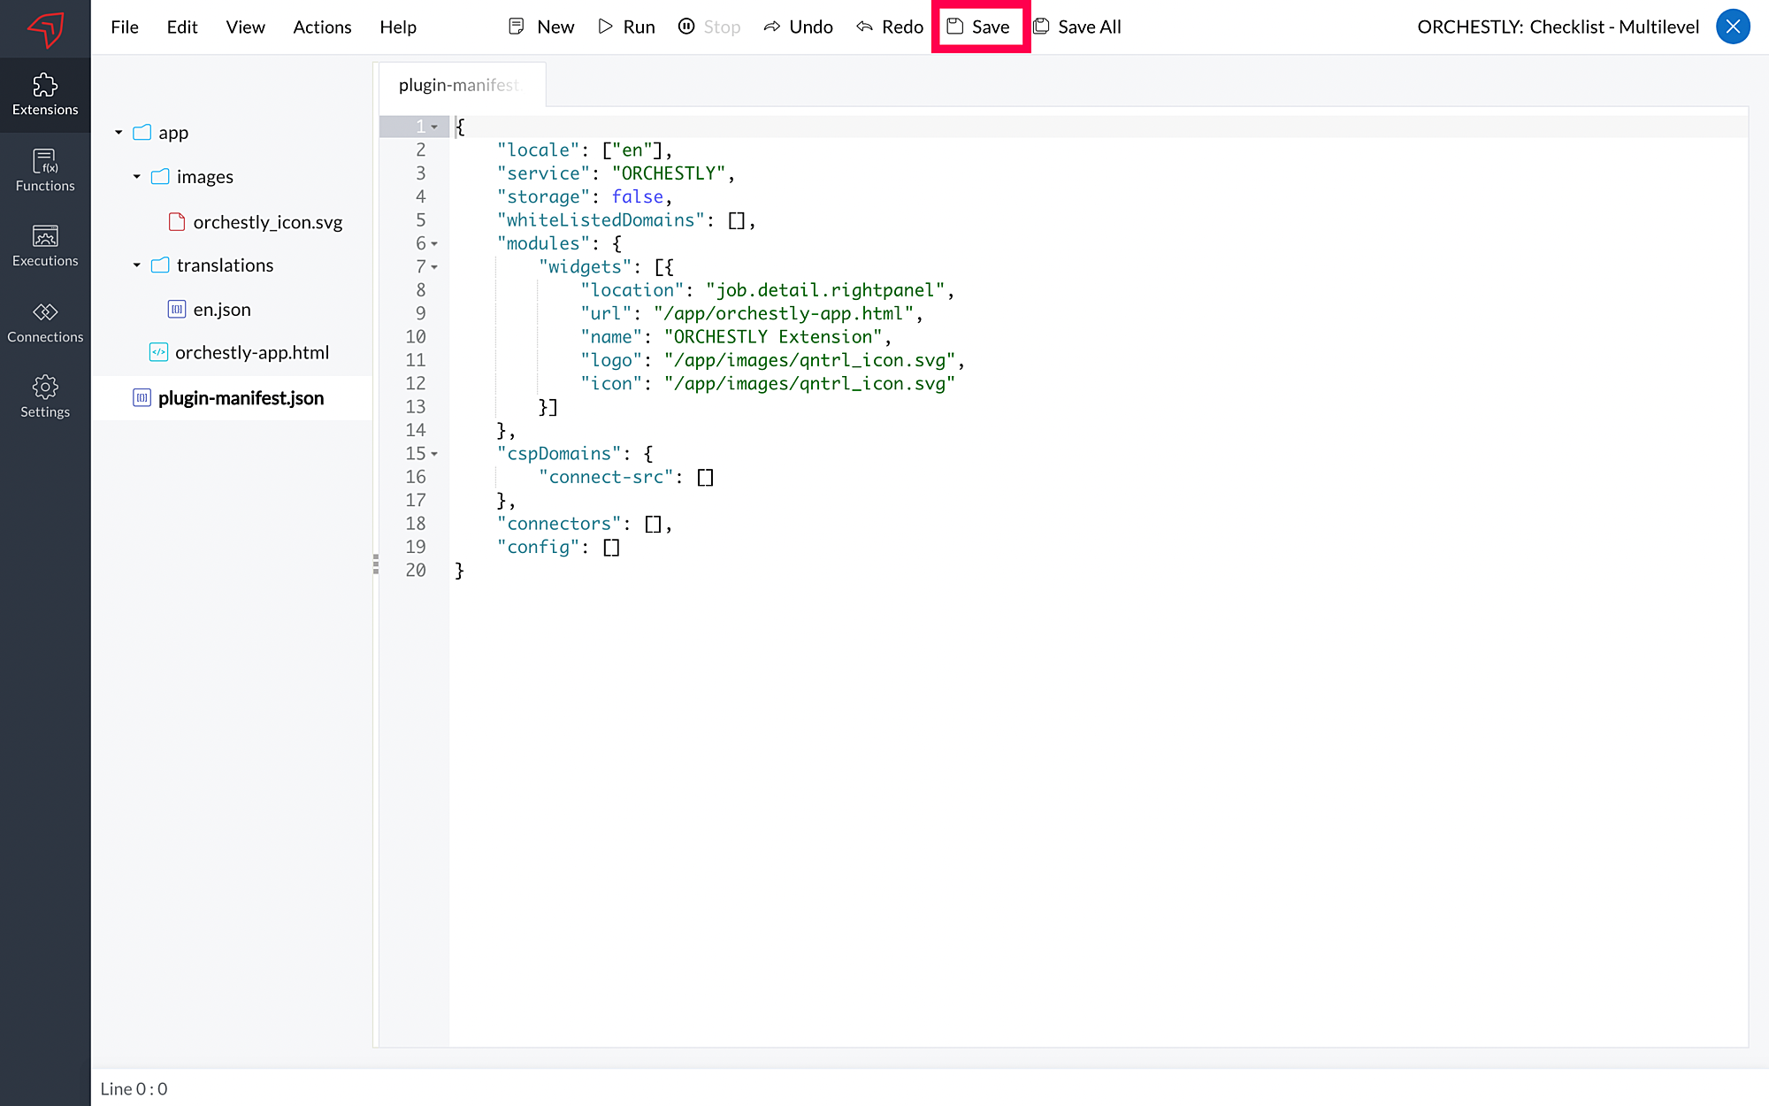This screenshot has height=1106, width=1769.
Task: Undo the last edit
Action: pos(798,27)
